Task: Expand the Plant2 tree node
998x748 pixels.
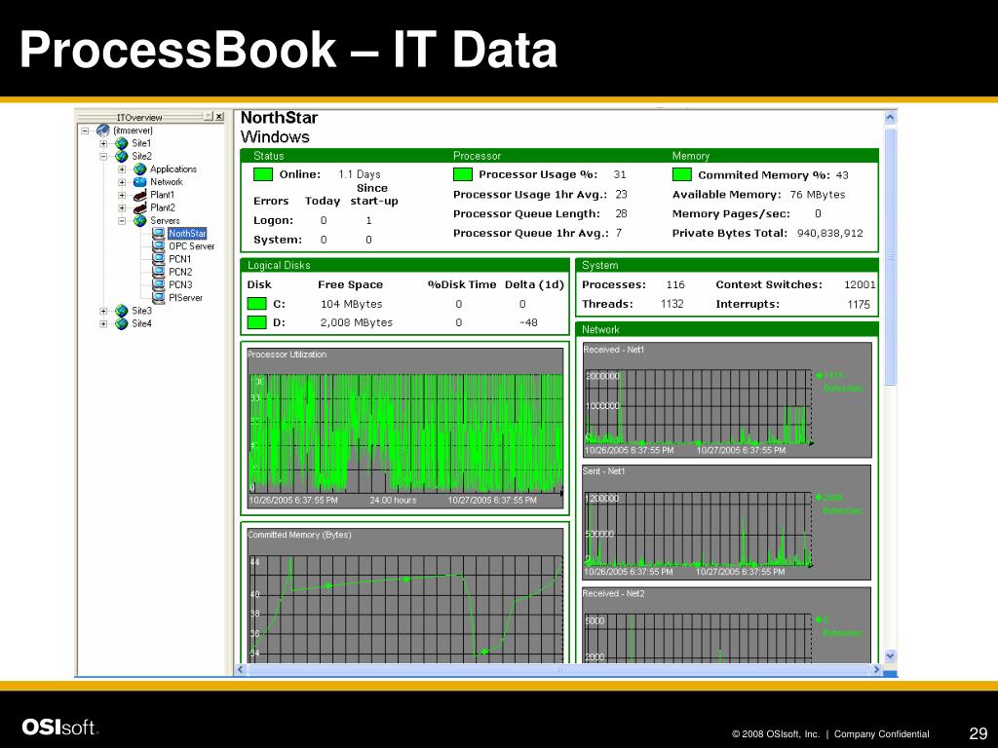Action: pyautogui.click(x=122, y=207)
